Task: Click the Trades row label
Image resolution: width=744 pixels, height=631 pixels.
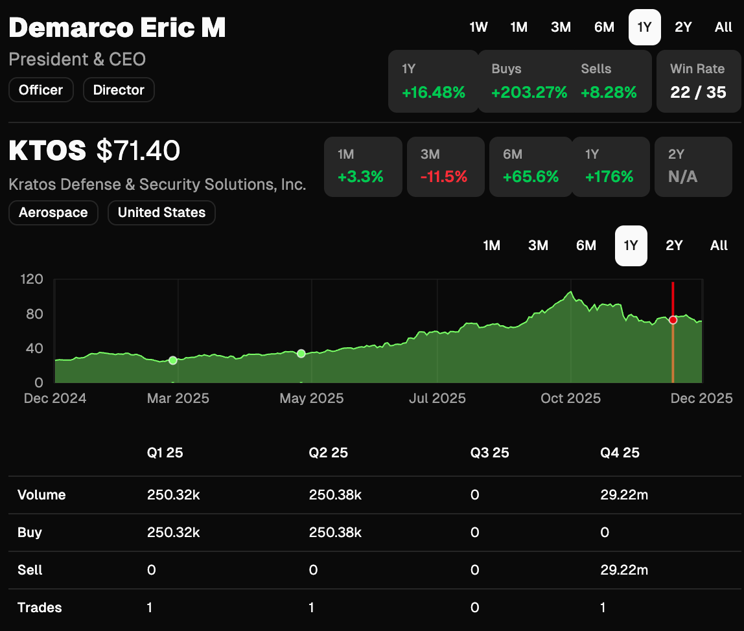Action: [x=40, y=607]
